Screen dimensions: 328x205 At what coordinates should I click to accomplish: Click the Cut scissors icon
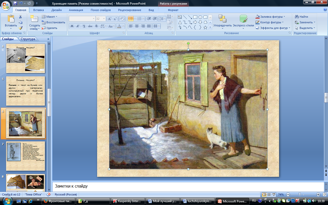[x=20, y=17]
